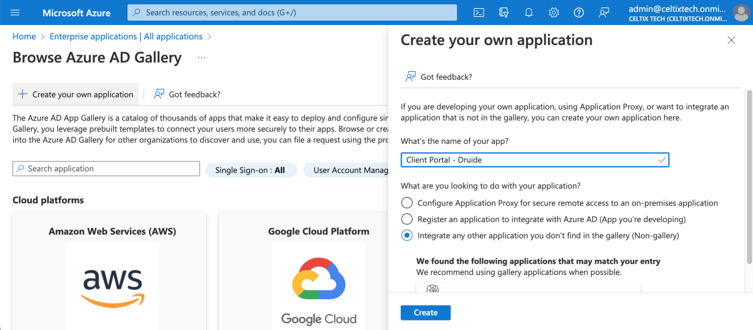
Task: Click the plus icon for Create your own application
Action: 22,94
